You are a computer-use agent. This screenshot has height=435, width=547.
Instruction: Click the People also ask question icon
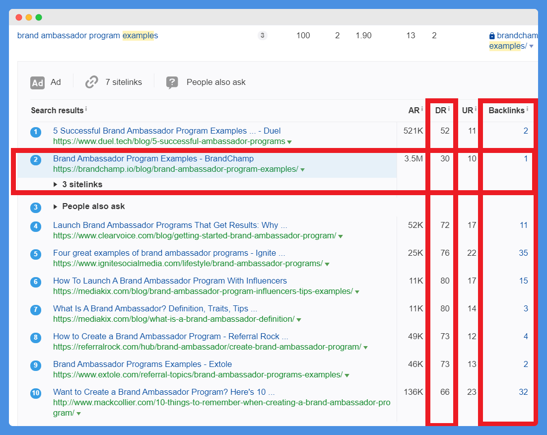(172, 82)
